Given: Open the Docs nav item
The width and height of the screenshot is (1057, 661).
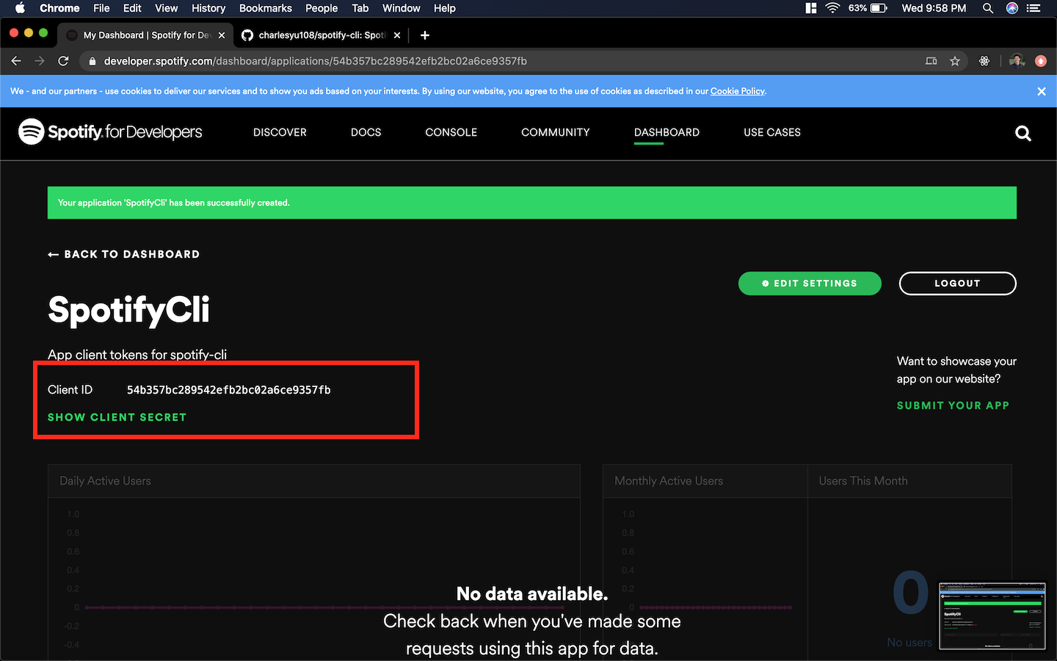Looking at the screenshot, I should click(x=366, y=132).
